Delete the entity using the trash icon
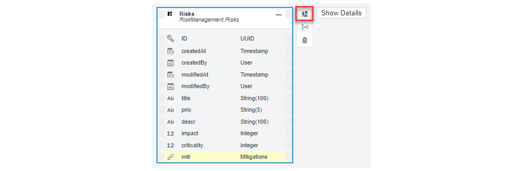This screenshot has width=532, height=171. (x=305, y=40)
